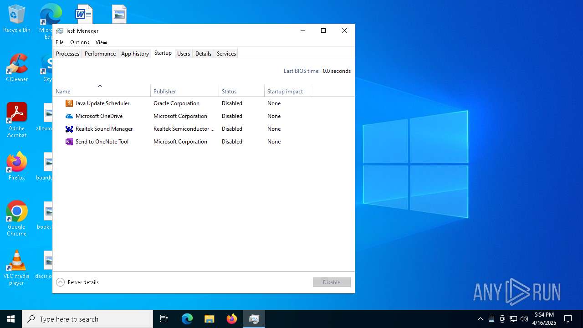Image resolution: width=583 pixels, height=328 pixels.
Task: Click the taskbar search box
Action: tap(87, 319)
